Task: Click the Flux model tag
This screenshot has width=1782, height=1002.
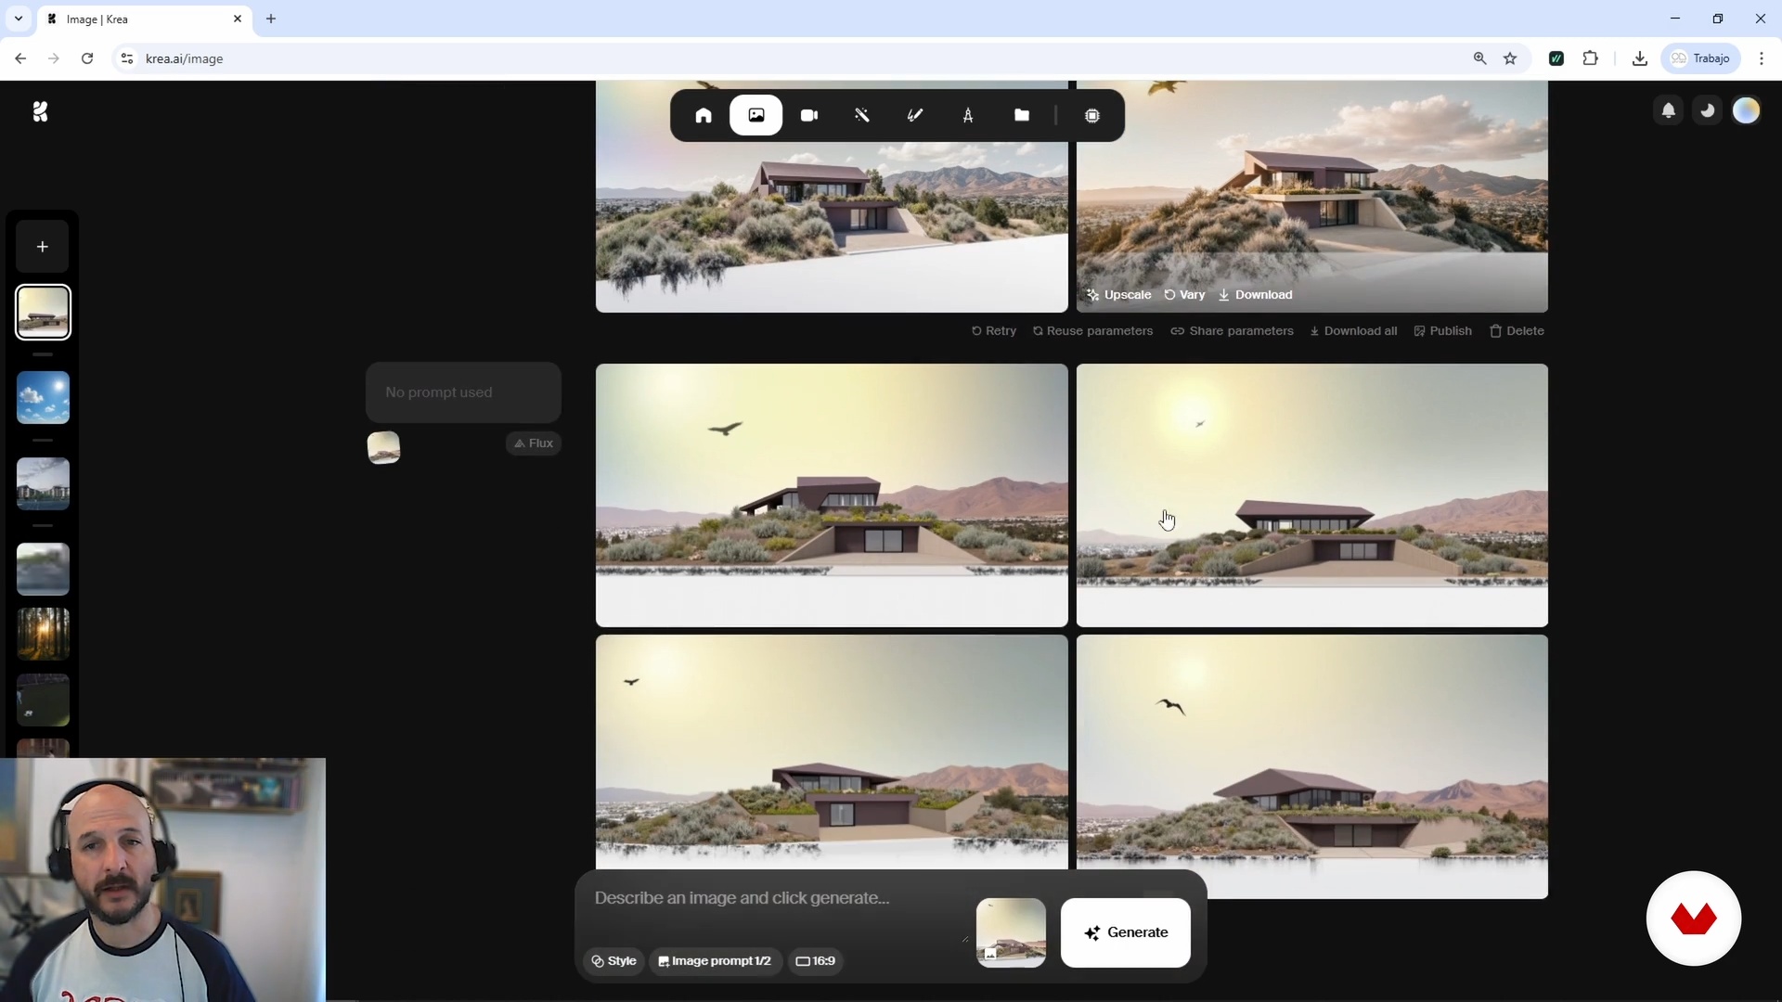Action: pyautogui.click(x=534, y=443)
